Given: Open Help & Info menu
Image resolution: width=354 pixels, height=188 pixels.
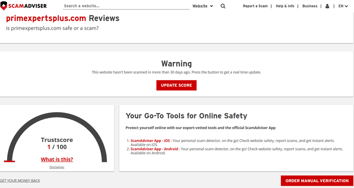Looking at the screenshot, I should [x=285, y=6].
